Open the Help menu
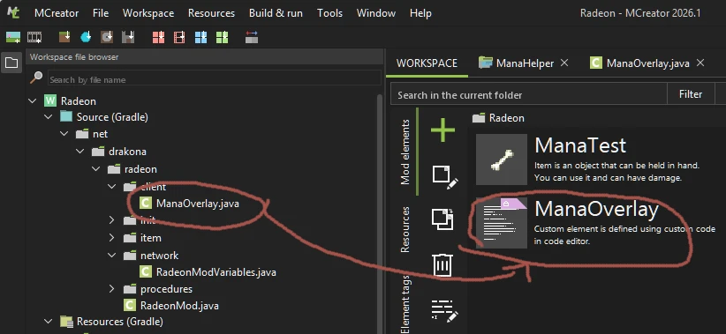Image resolution: width=726 pixels, height=334 pixels. pos(420,13)
